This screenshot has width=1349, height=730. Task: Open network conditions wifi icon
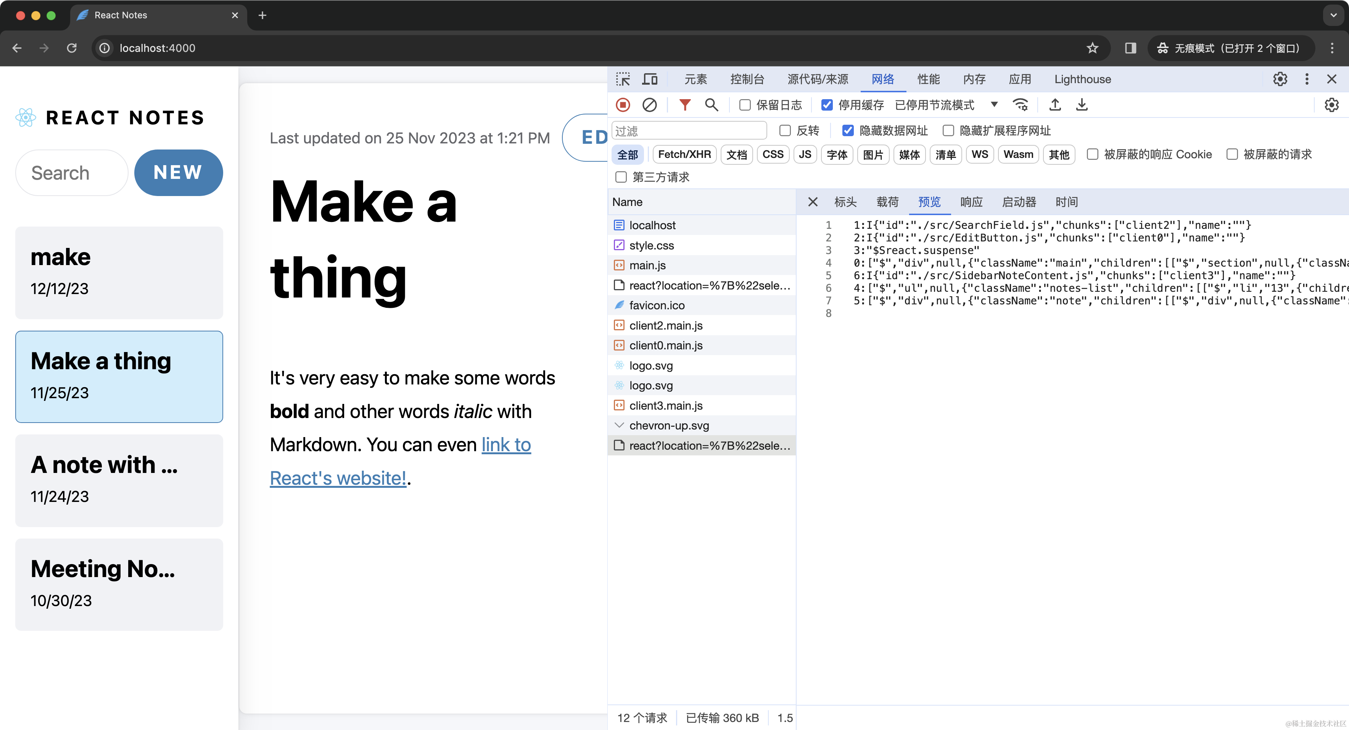pos(1020,105)
